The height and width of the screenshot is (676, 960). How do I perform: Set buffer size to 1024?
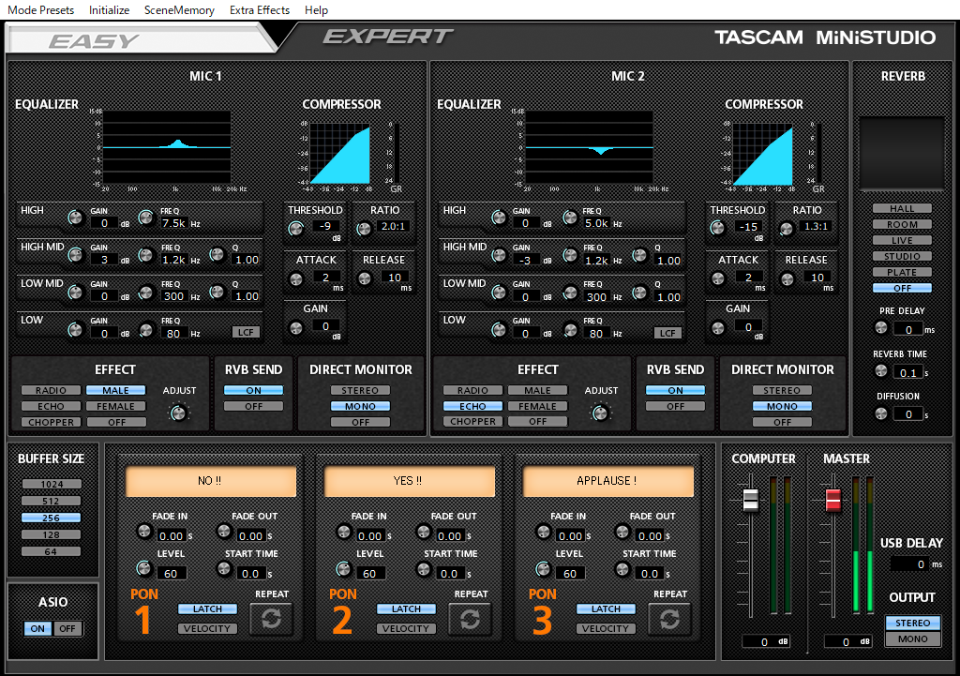coord(52,485)
